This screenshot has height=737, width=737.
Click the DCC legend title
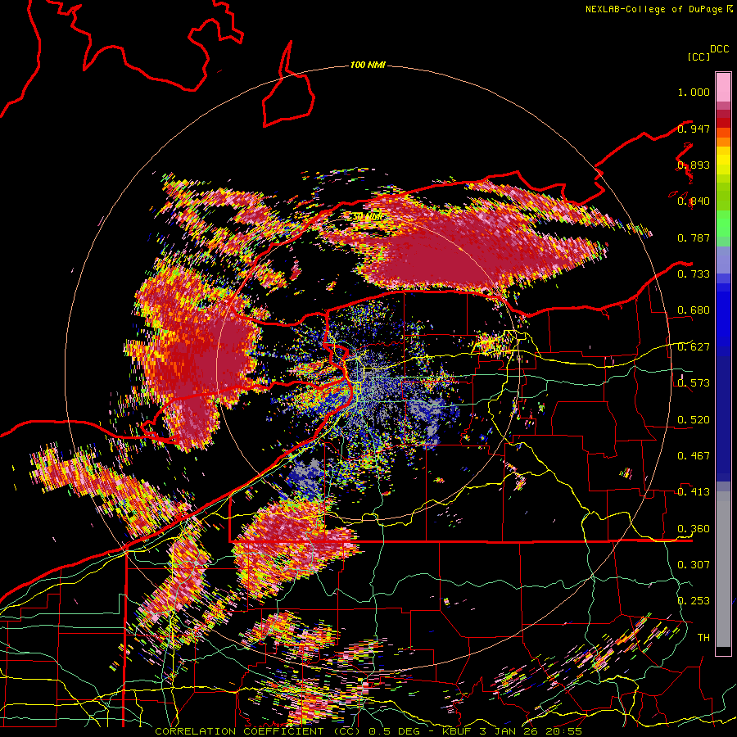(x=719, y=49)
